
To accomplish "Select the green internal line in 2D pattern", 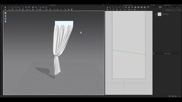I will [x=129, y=52].
